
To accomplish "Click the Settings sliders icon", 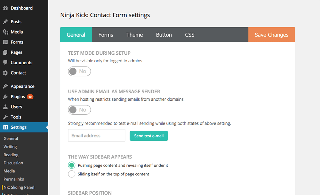I will point(5,127).
